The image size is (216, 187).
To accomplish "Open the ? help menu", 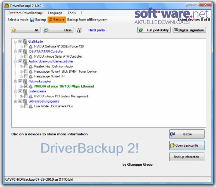I will click(82, 13).
